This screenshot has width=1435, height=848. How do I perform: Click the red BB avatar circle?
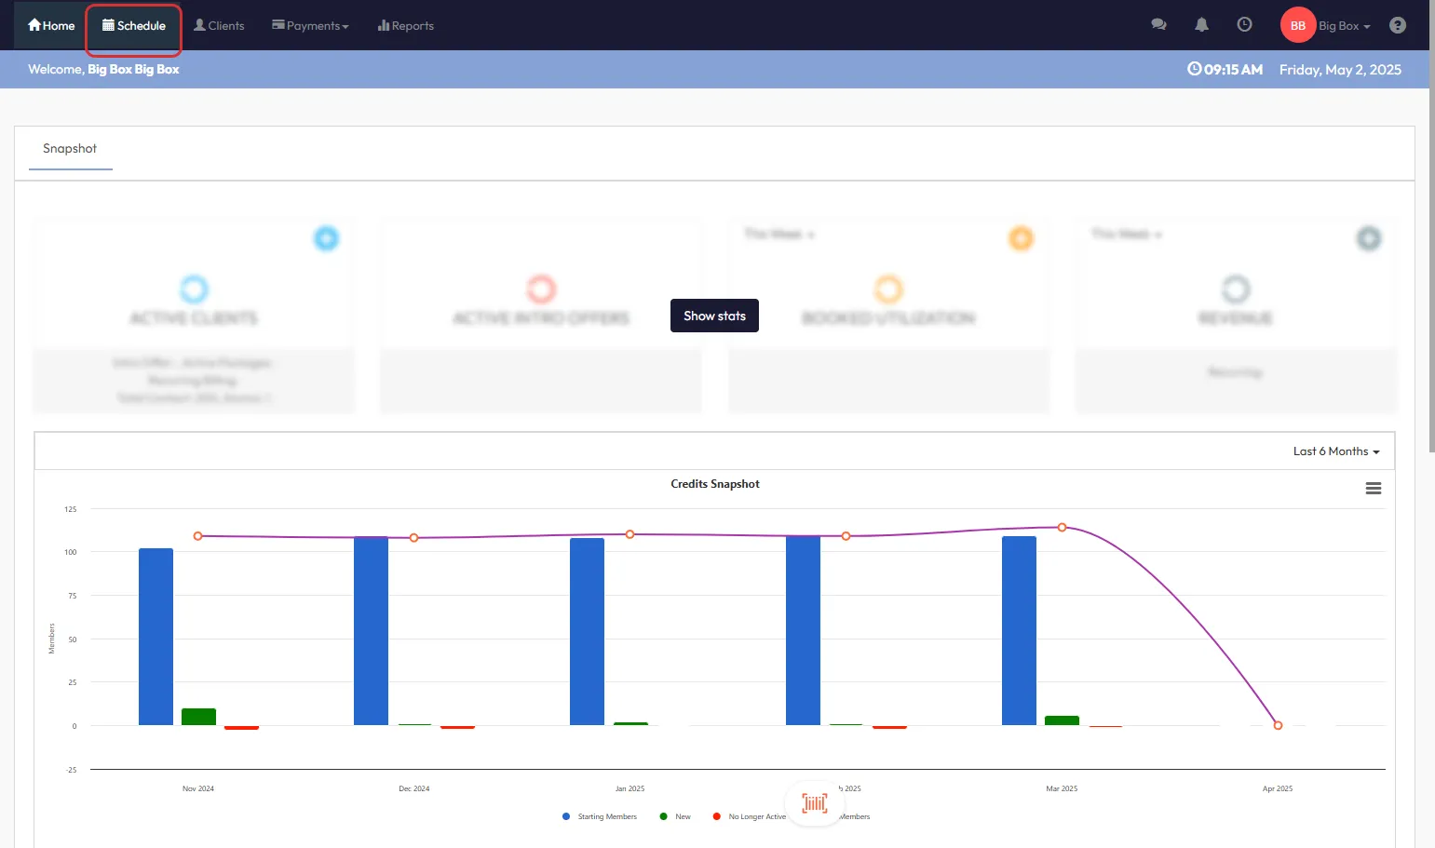point(1297,25)
